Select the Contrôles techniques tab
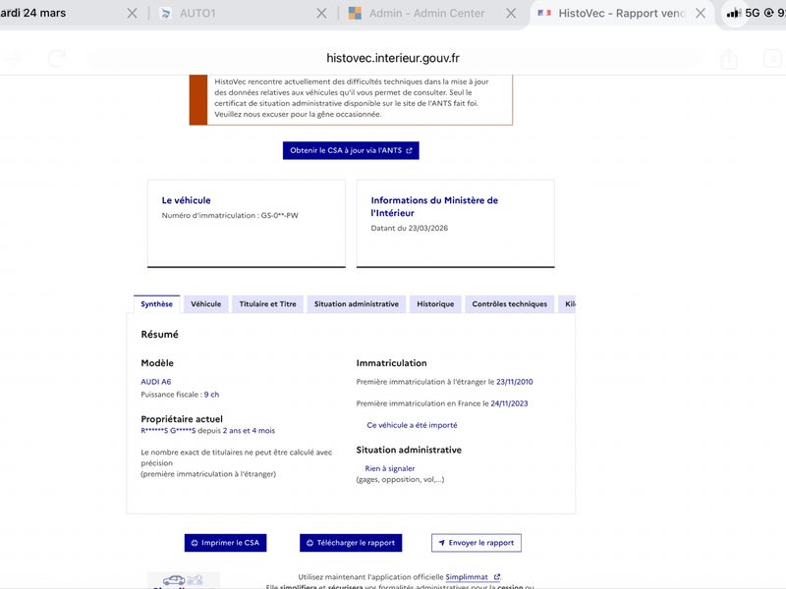 [509, 304]
